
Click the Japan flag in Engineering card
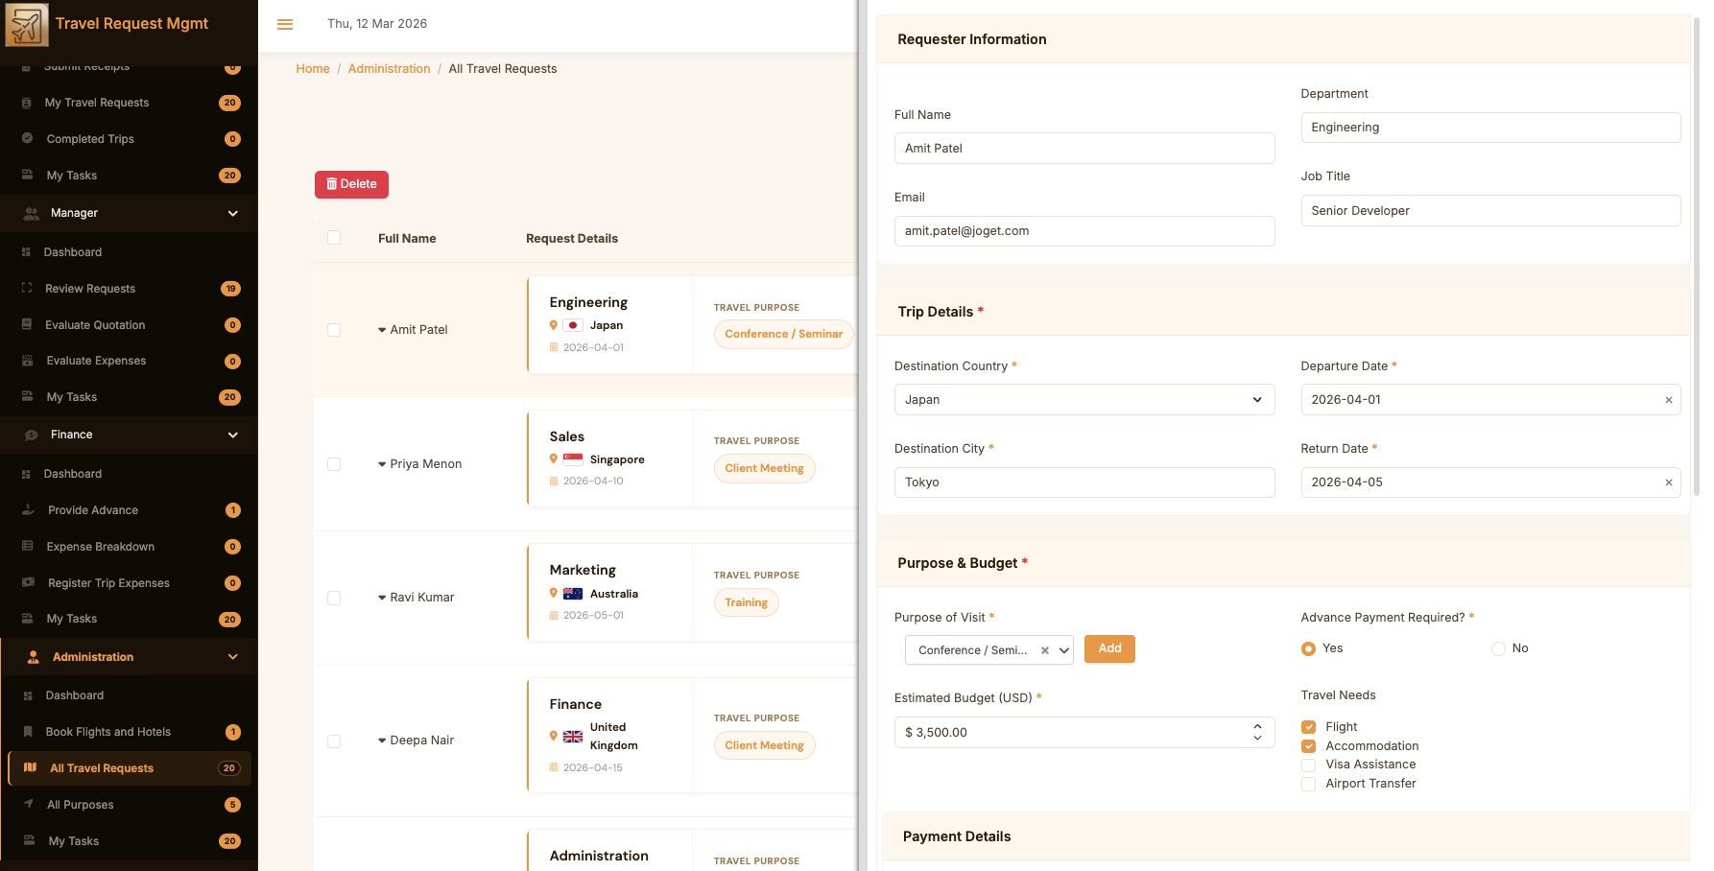click(573, 325)
